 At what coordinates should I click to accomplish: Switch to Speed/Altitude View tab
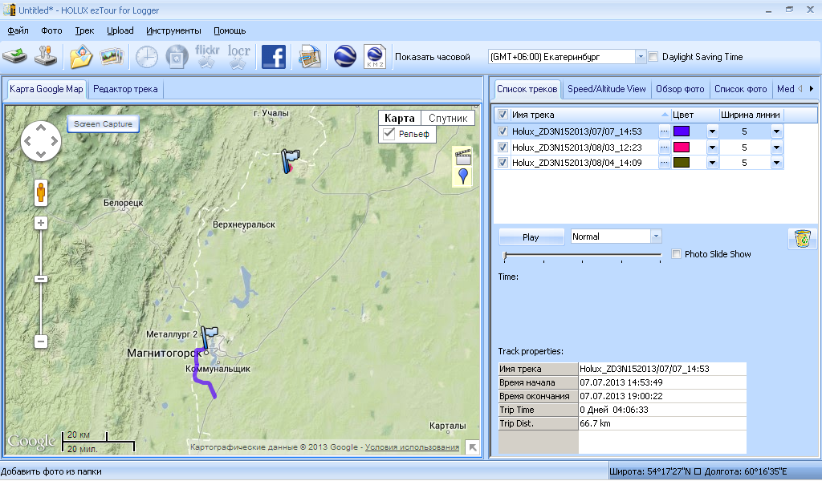[x=607, y=89]
